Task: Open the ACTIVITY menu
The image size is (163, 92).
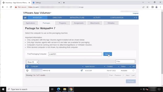Action: tap(97, 18)
